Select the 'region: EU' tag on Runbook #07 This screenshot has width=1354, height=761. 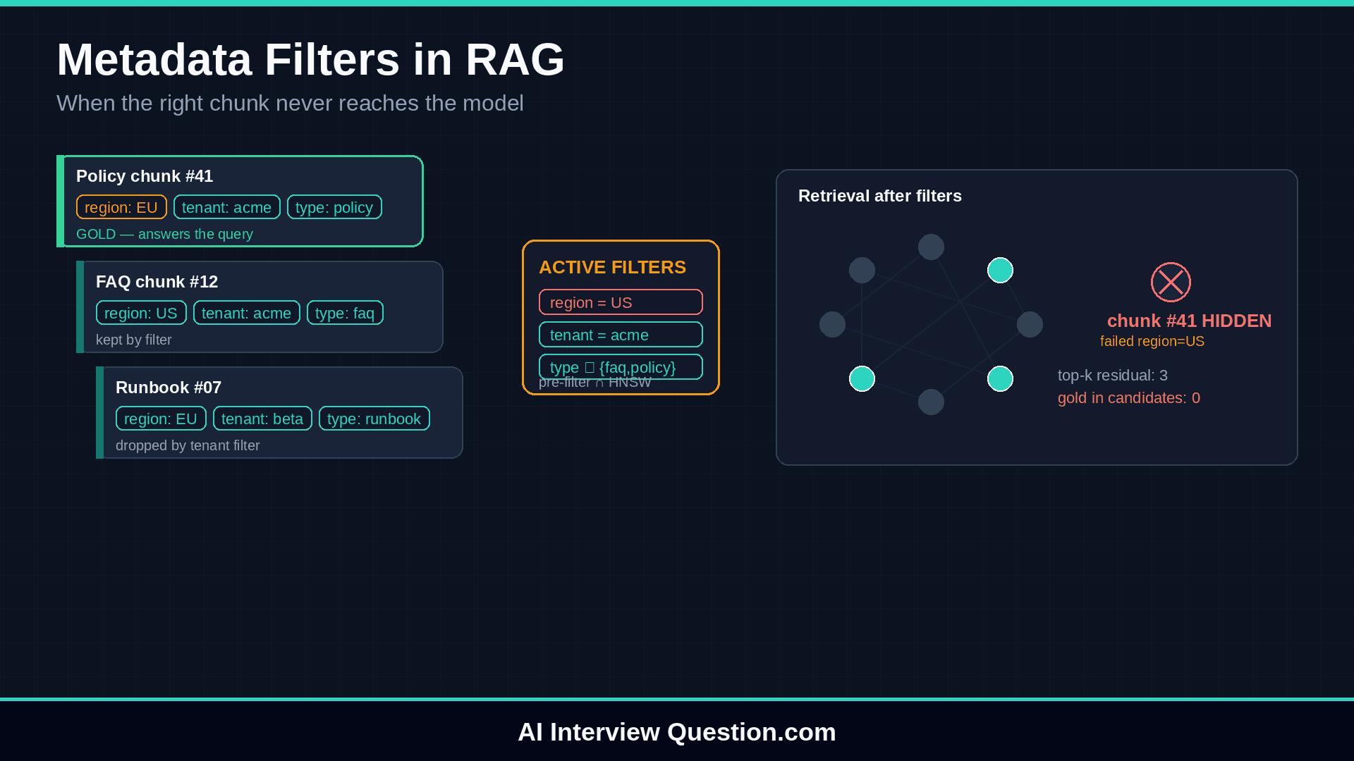pyautogui.click(x=161, y=419)
